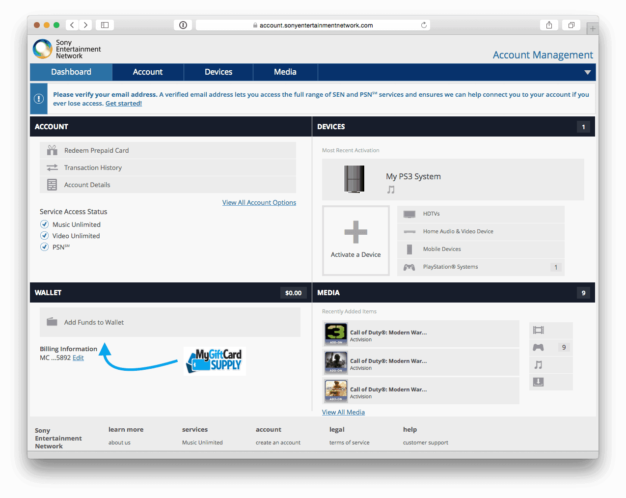Click the wallet balance $0.00 badge
The image size is (626, 498).
click(x=294, y=293)
